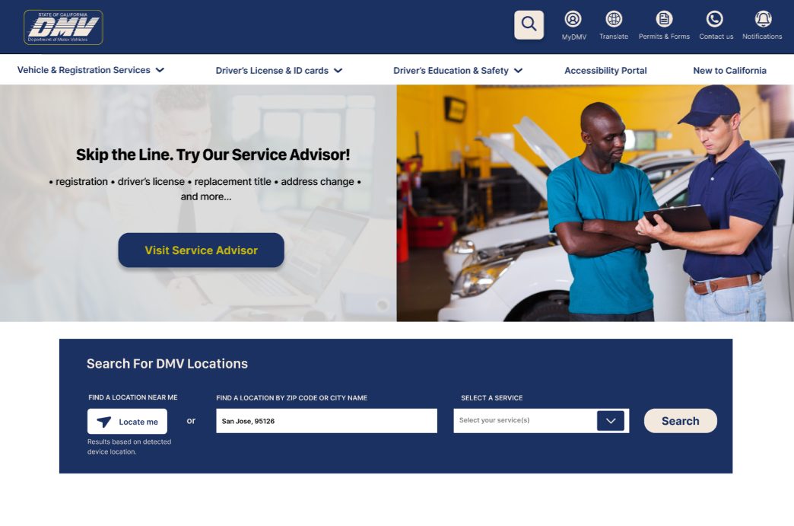Expand Vehicle & Registration Services menu
This screenshot has width=794, height=526.
point(91,70)
